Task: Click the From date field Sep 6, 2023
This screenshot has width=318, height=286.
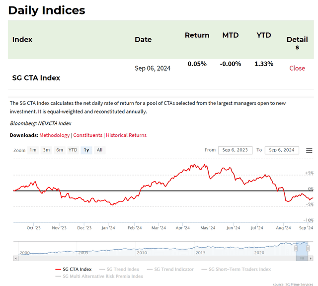Action: [235, 150]
